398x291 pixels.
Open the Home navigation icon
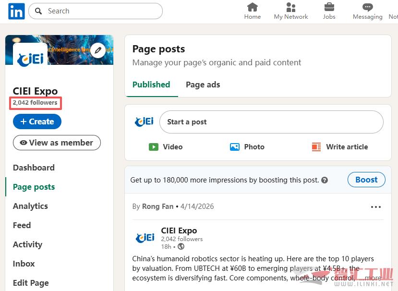tap(252, 11)
